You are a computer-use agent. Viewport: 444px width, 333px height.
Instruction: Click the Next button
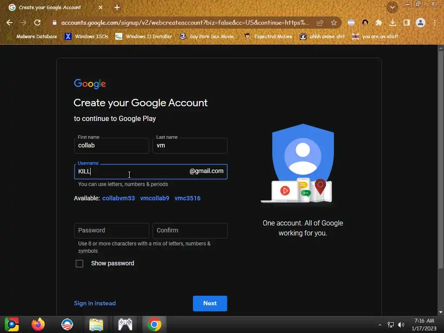[210, 303]
